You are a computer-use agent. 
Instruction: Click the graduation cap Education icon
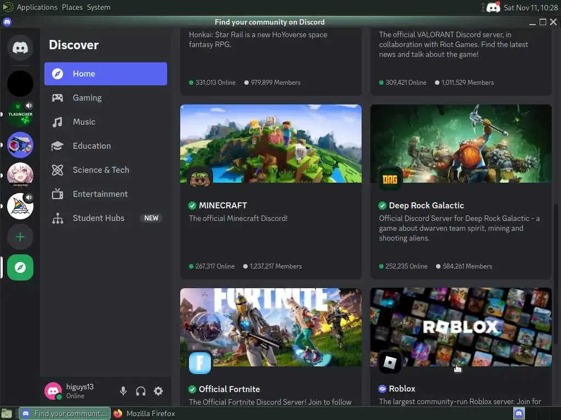57,146
